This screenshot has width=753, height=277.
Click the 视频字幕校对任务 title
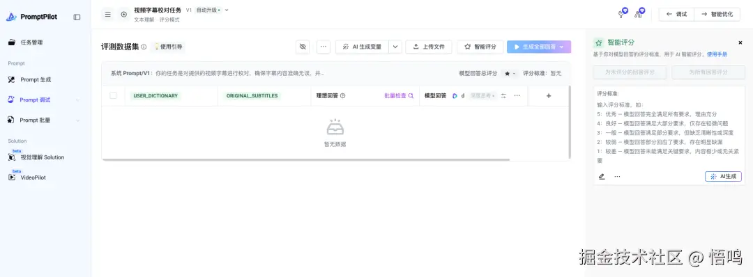[158, 10]
